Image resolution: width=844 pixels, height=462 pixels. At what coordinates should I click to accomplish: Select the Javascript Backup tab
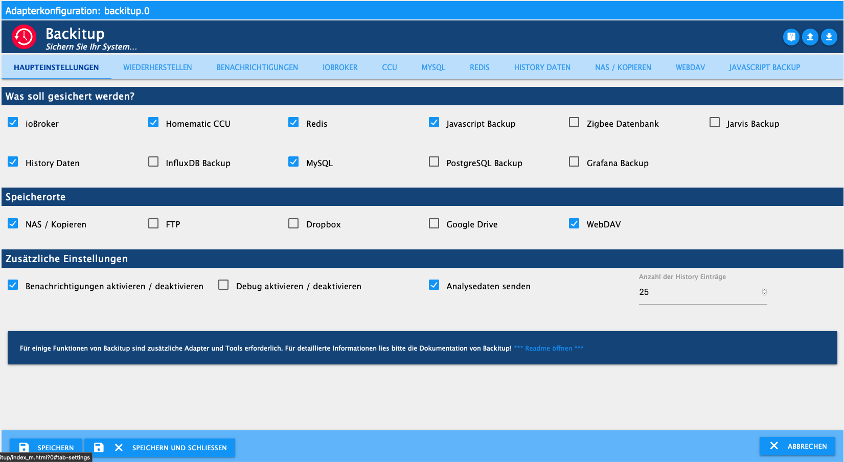(x=765, y=67)
